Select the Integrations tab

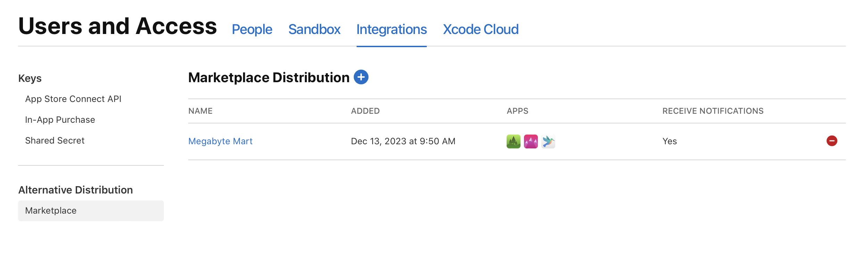(391, 29)
